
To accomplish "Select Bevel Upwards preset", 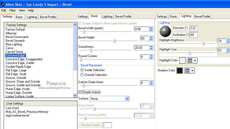I will coord(15,41).
